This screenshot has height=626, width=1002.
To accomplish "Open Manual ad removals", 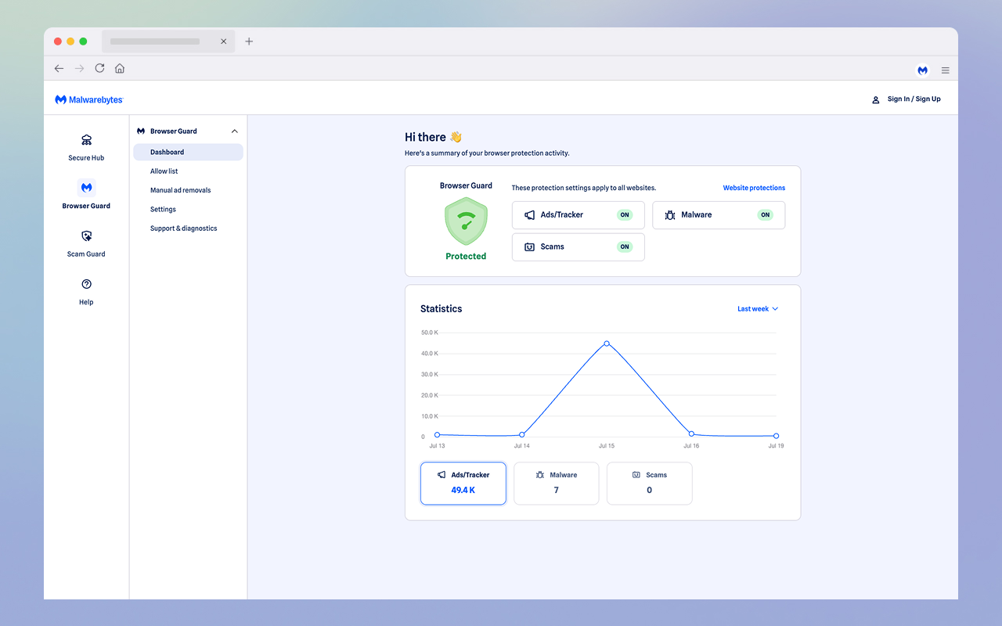I will coord(181,190).
